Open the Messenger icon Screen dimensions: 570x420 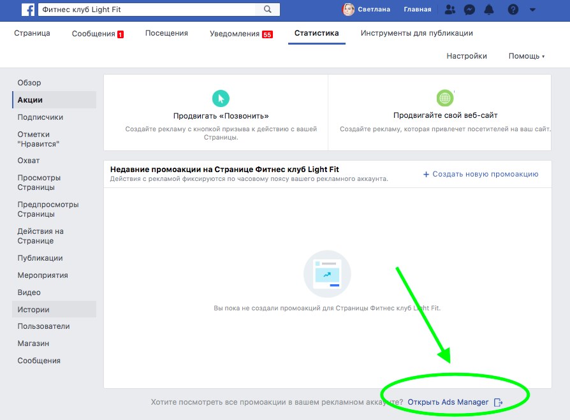(469, 10)
